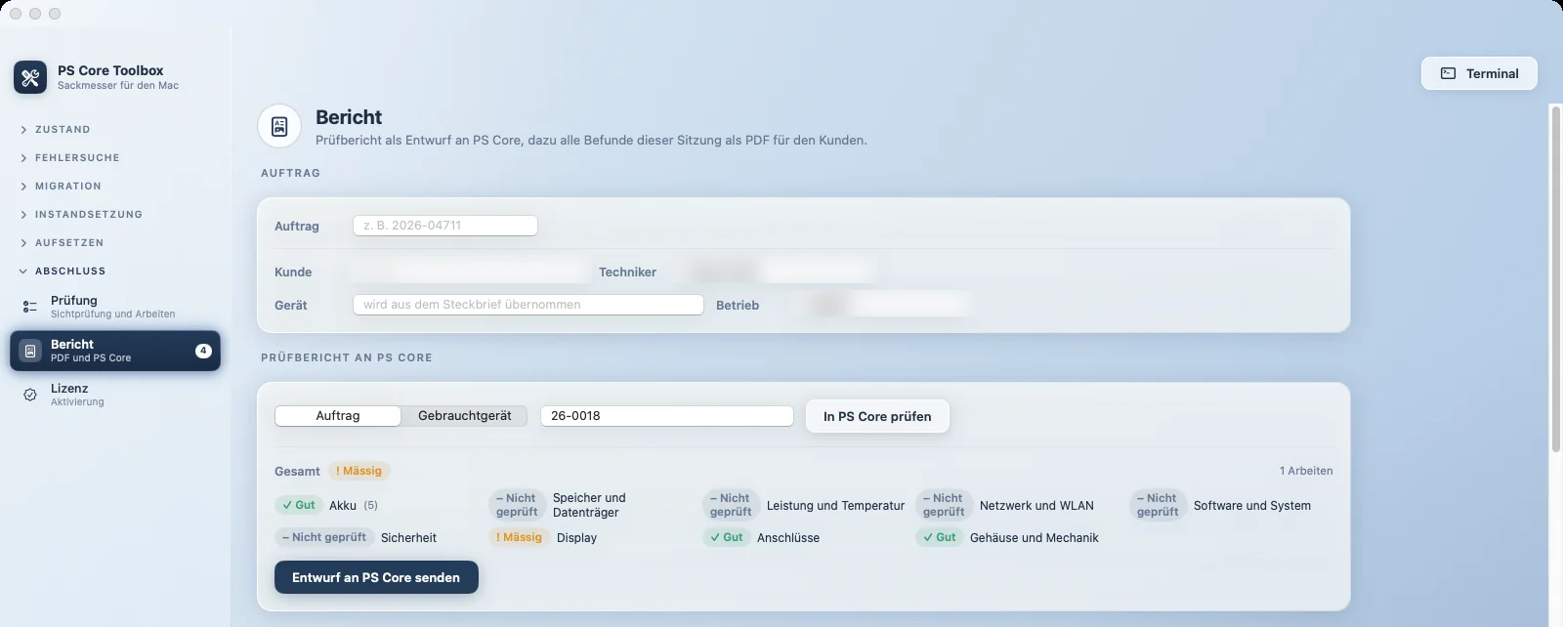1563x627 pixels.
Task: Click the Akku (5) label
Action: (354, 506)
